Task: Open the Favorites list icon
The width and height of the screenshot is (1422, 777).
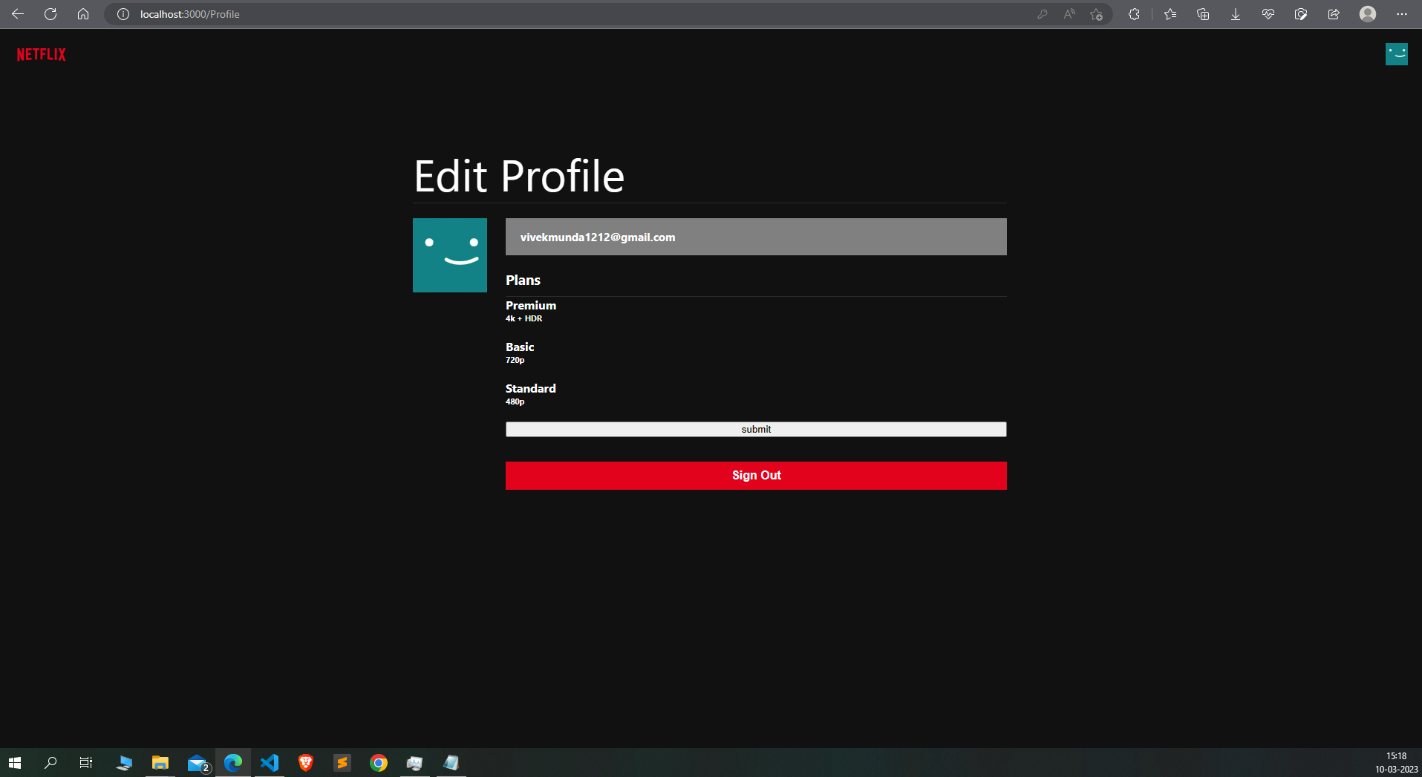Action: (x=1170, y=13)
